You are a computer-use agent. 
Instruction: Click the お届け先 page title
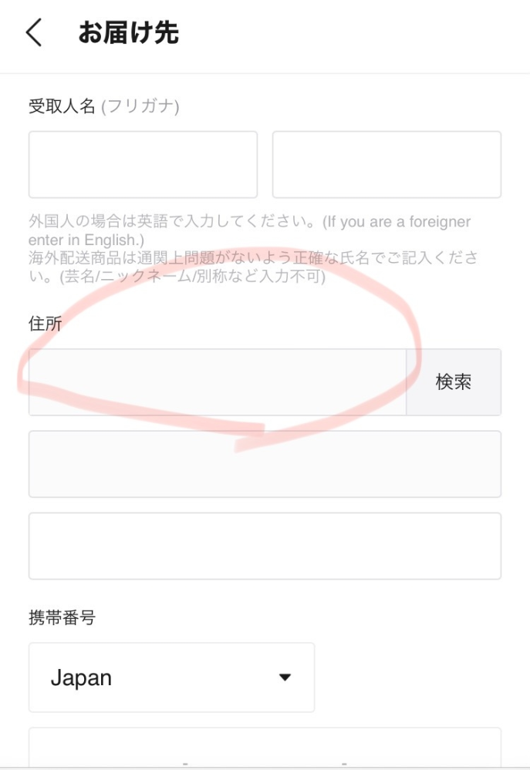[128, 32]
